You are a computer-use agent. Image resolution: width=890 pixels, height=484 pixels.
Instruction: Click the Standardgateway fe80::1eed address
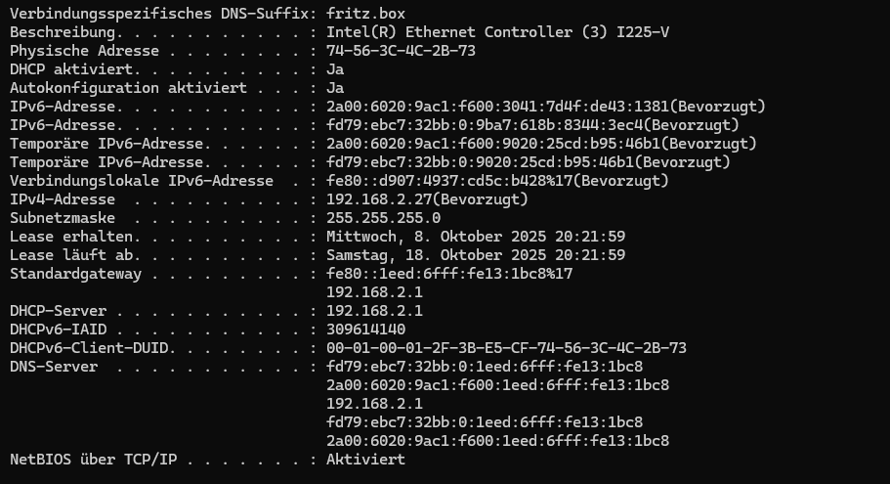(x=449, y=274)
